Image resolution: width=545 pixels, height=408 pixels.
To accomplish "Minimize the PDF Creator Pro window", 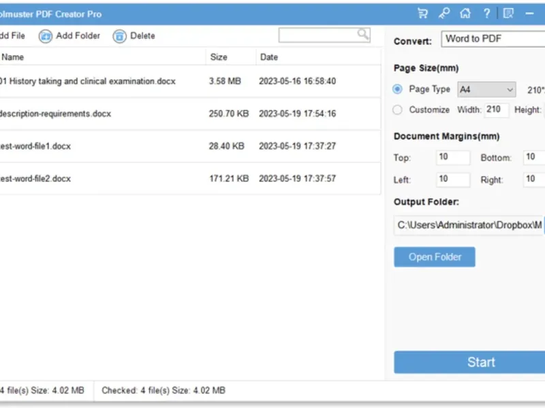I will (x=529, y=14).
